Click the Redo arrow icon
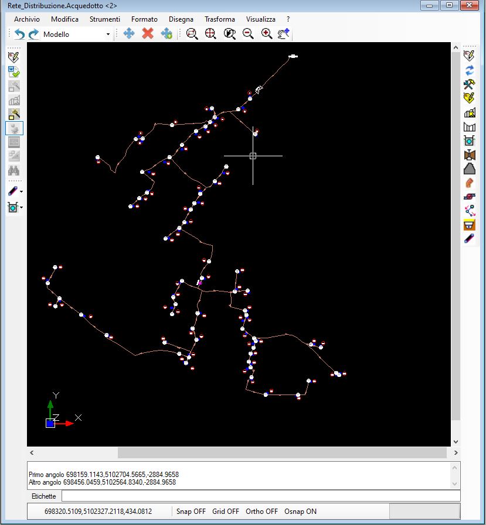The image size is (486, 525). click(33, 34)
